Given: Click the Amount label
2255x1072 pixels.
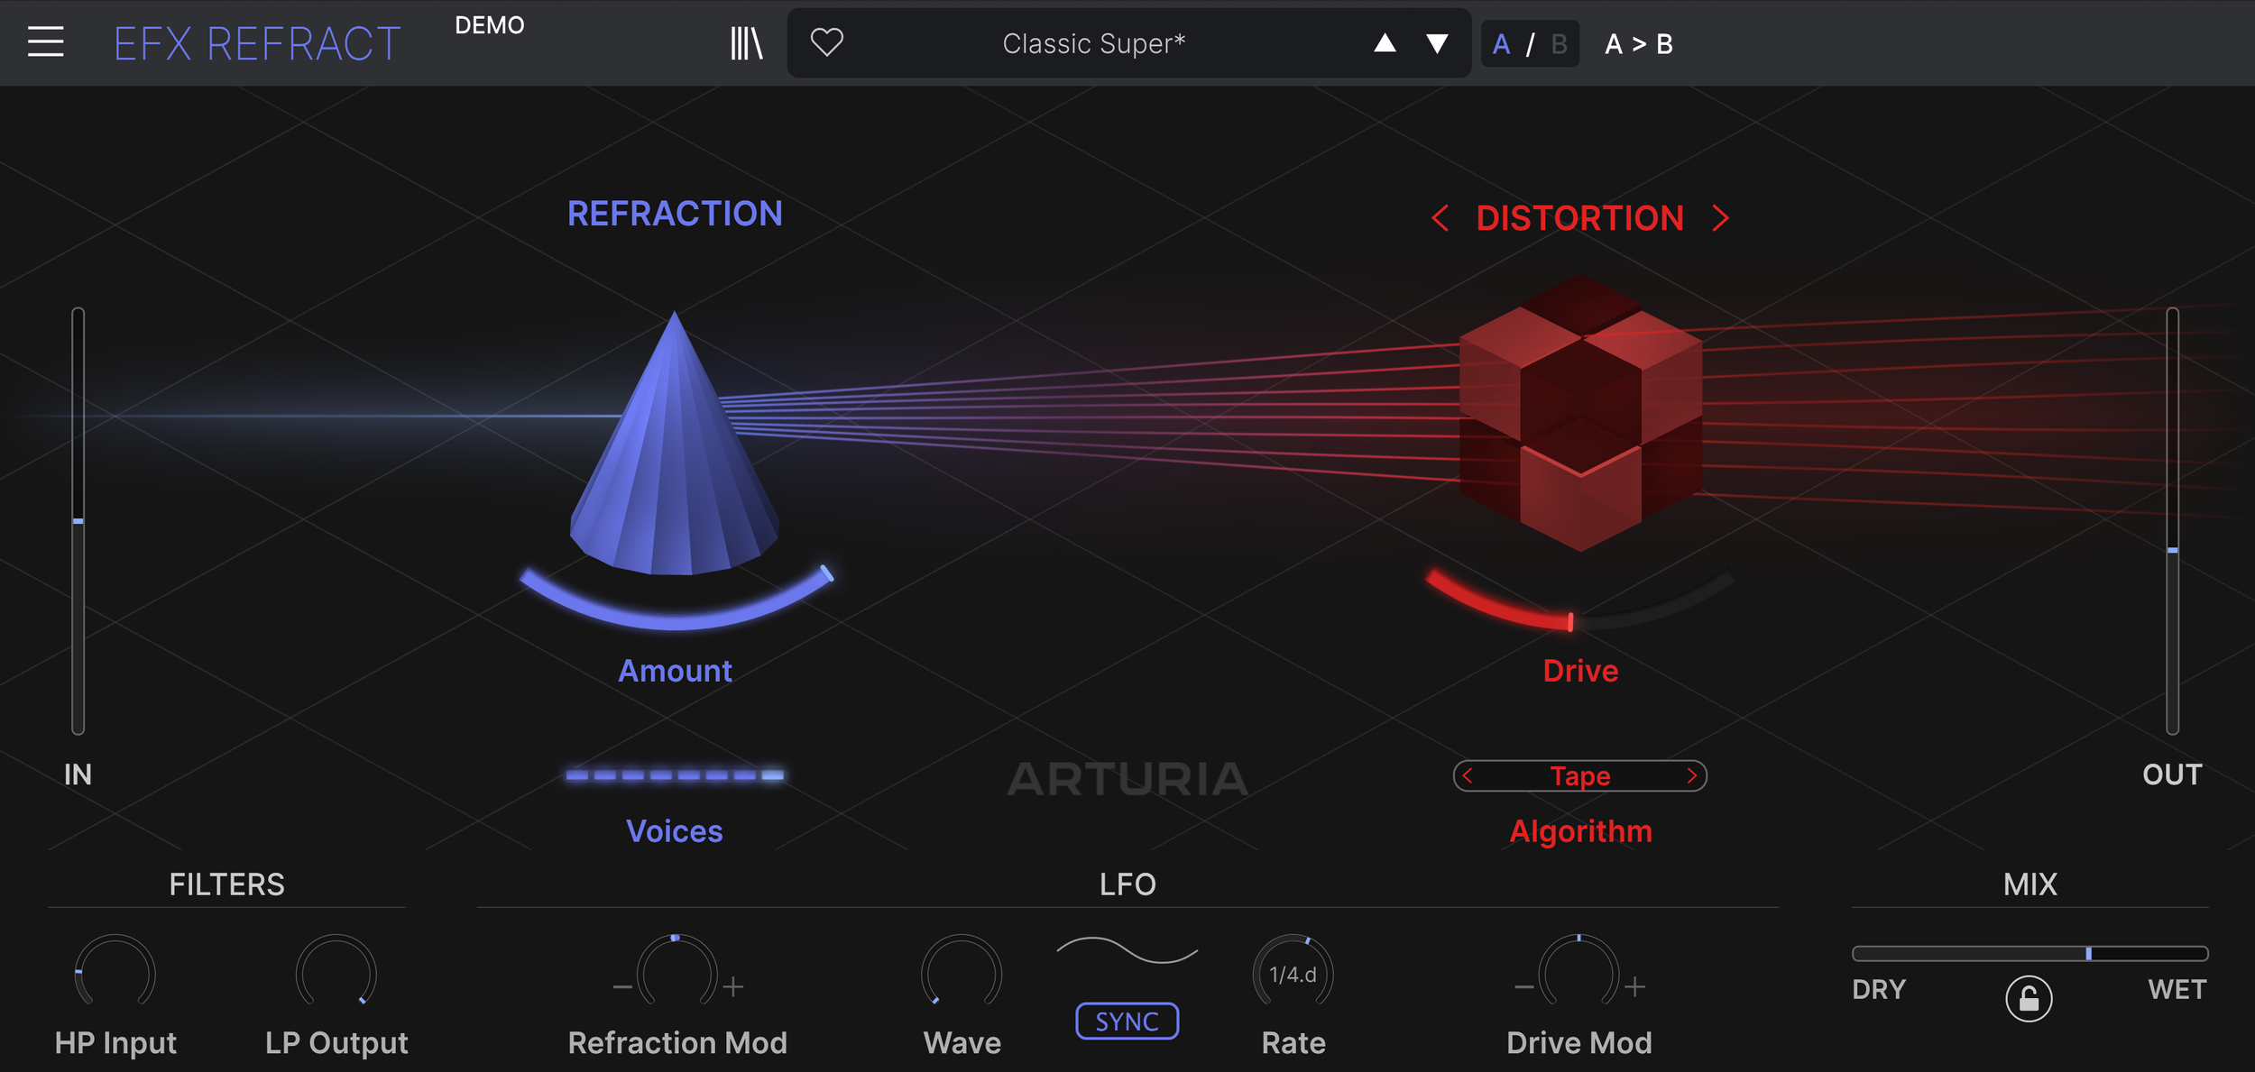Looking at the screenshot, I should (675, 671).
